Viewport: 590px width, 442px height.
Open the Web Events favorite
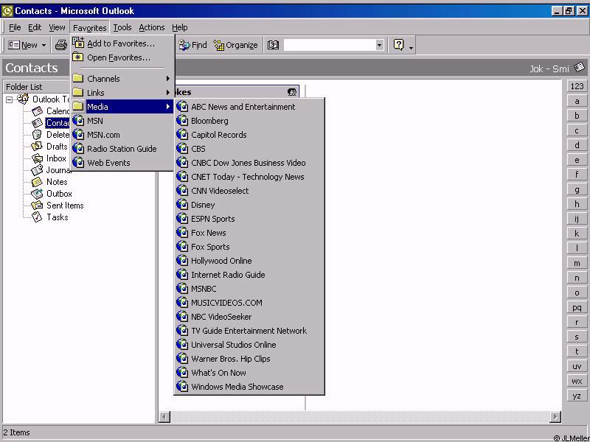tap(122, 163)
